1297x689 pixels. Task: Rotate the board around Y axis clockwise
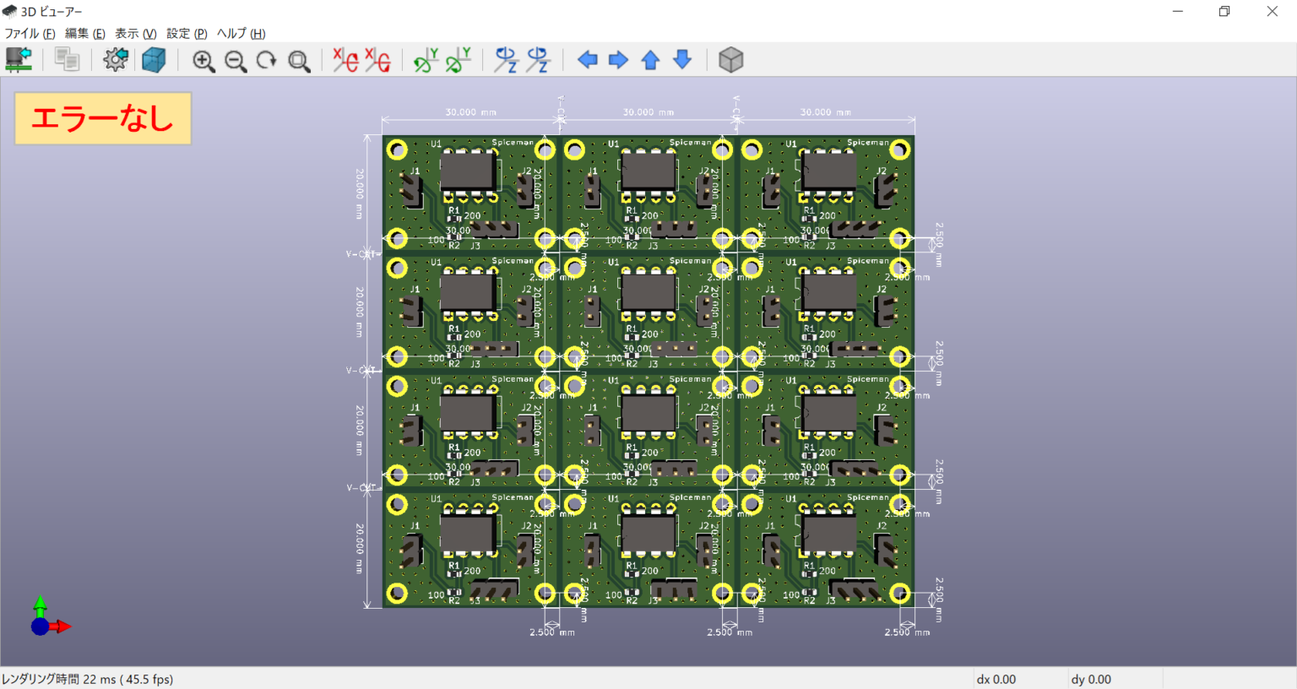tap(424, 60)
